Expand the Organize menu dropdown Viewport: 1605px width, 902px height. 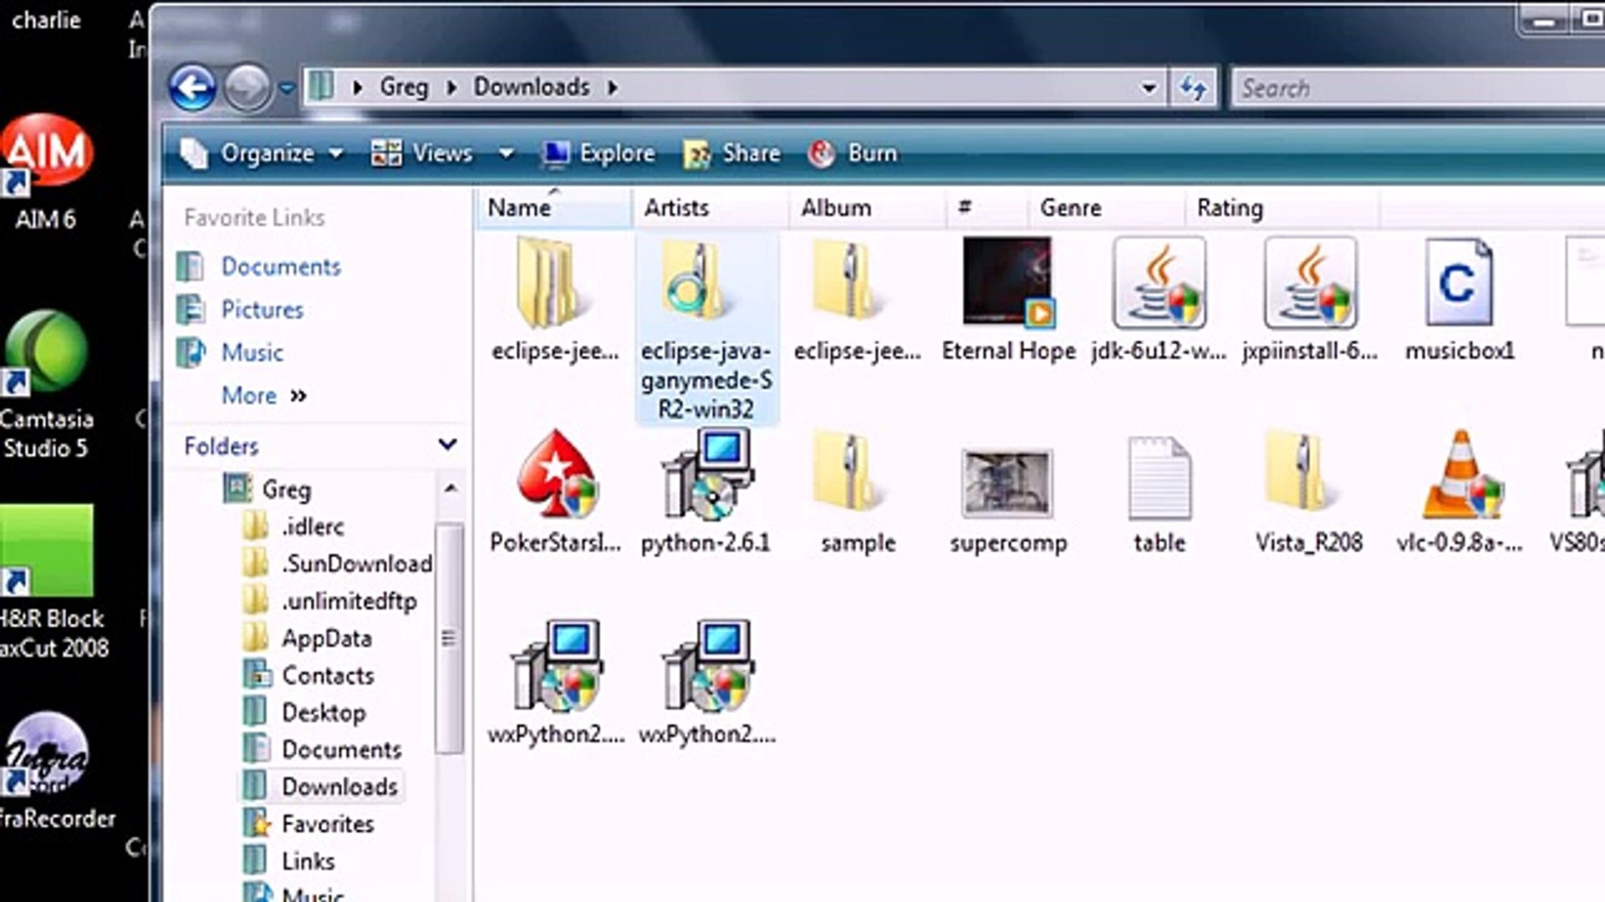(337, 154)
